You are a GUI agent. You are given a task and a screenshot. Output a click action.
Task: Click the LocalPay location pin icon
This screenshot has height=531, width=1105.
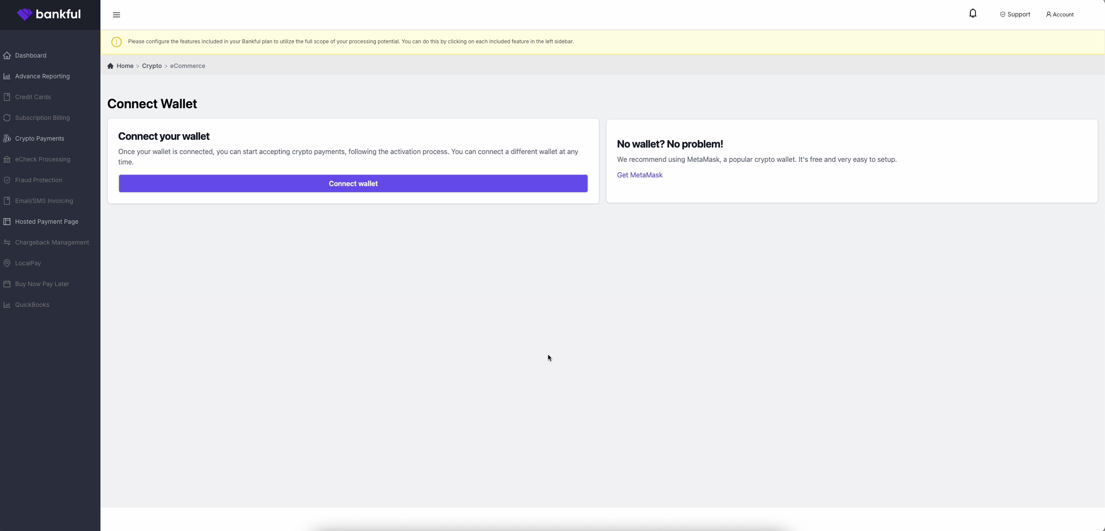pyautogui.click(x=7, y=263)
